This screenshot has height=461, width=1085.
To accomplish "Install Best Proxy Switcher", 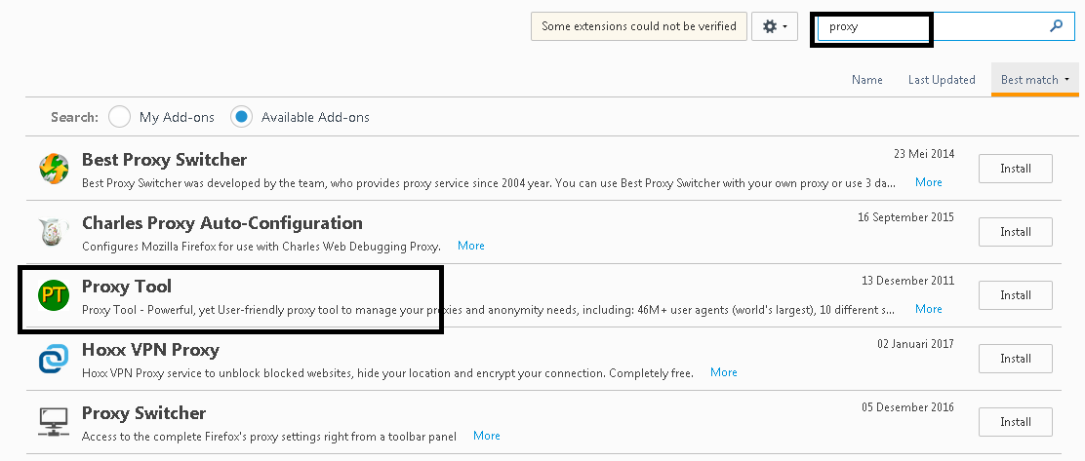I will tap(1015, 169).
